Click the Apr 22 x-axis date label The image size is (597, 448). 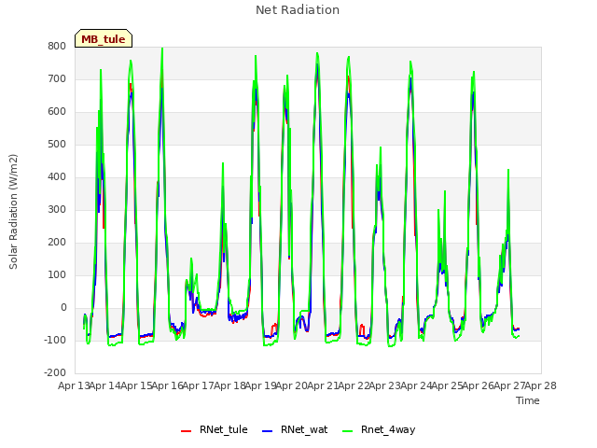[x=354, y=385]
